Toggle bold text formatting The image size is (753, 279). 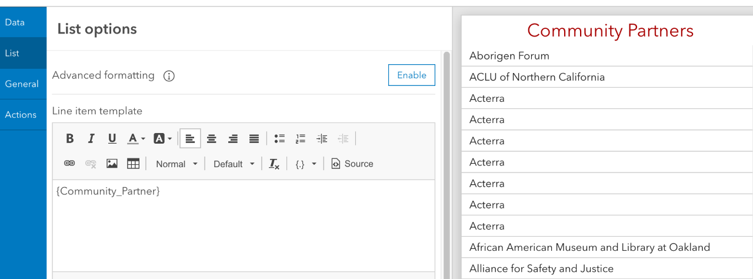click(x=70, y=139)
